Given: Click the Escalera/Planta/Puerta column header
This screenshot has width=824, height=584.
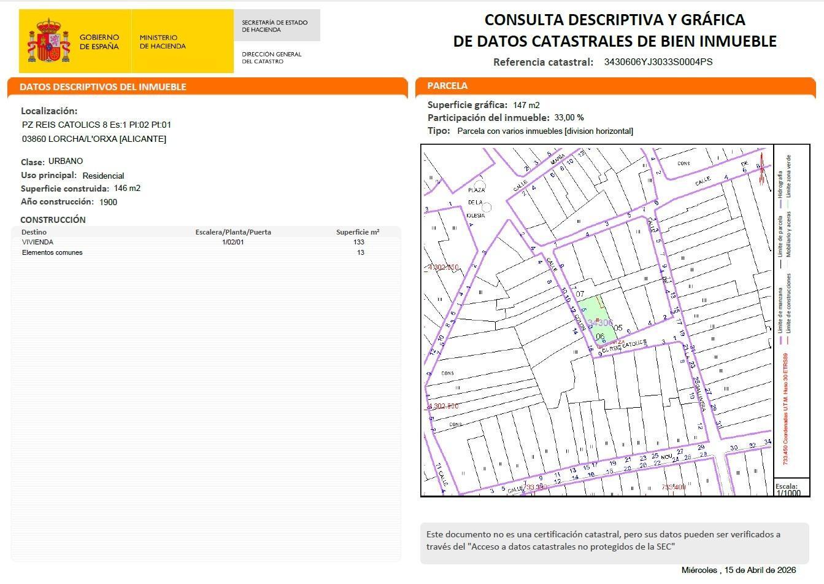Looking at the screenshot, I should (x=233, y=232).
